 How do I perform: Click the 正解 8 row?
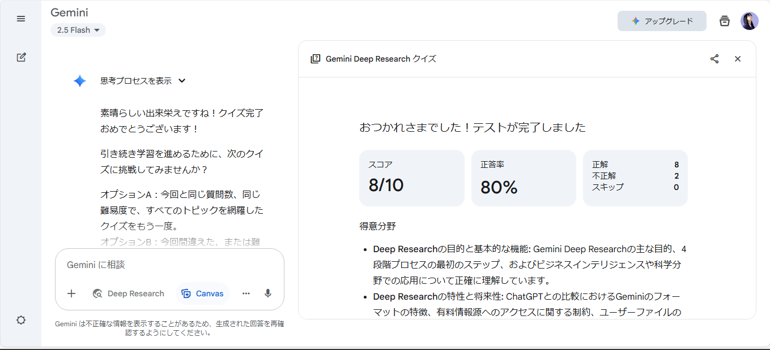[635, 165]
